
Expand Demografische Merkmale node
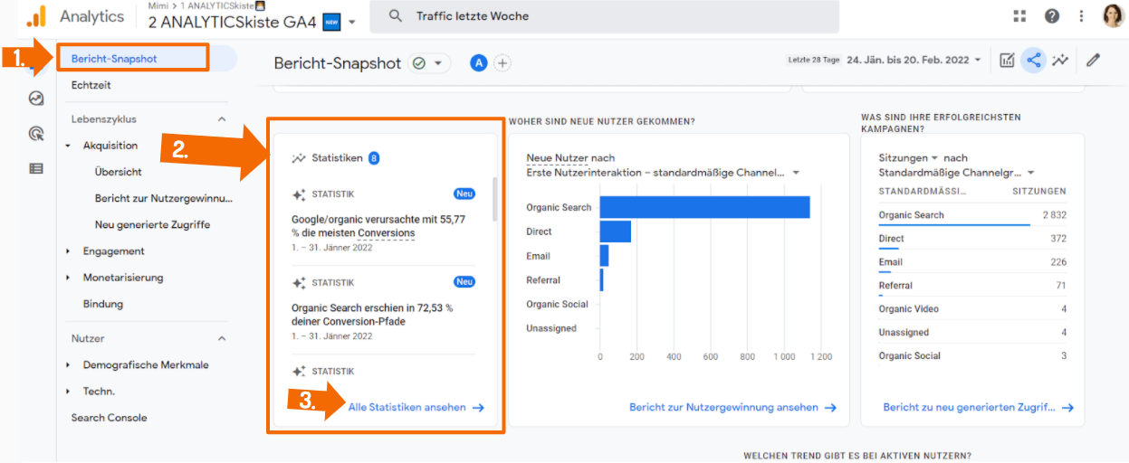tap(68, 365)
